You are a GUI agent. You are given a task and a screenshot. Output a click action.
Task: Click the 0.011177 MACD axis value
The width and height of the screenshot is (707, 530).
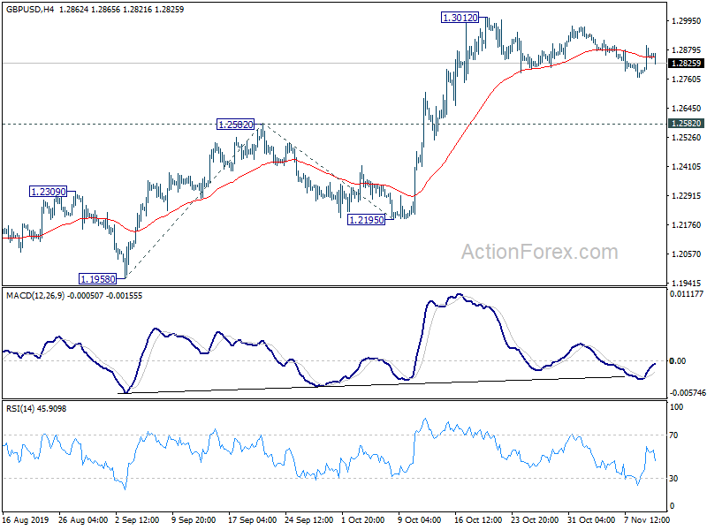coord(687,294)
